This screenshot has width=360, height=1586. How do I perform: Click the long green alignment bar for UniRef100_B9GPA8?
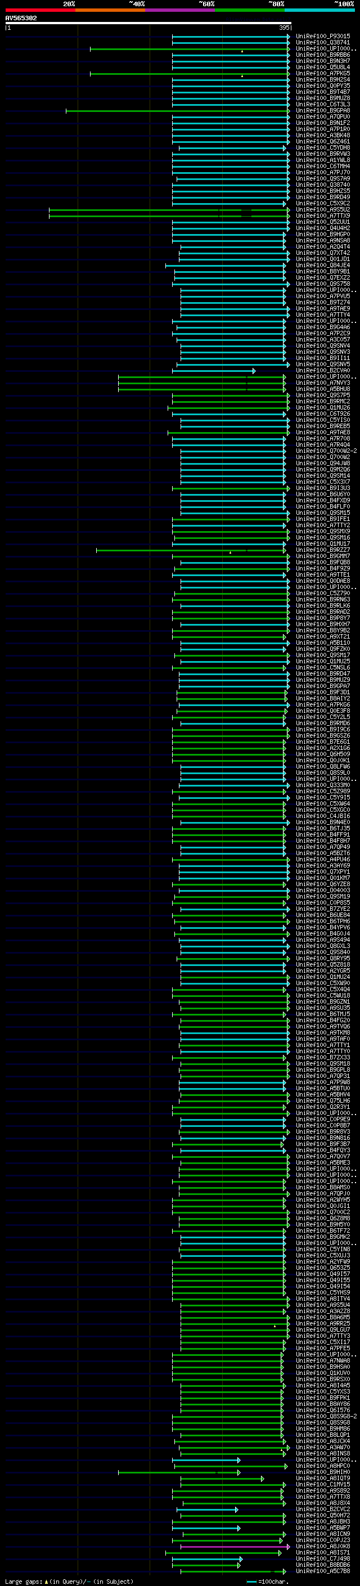tap(178, 111)
